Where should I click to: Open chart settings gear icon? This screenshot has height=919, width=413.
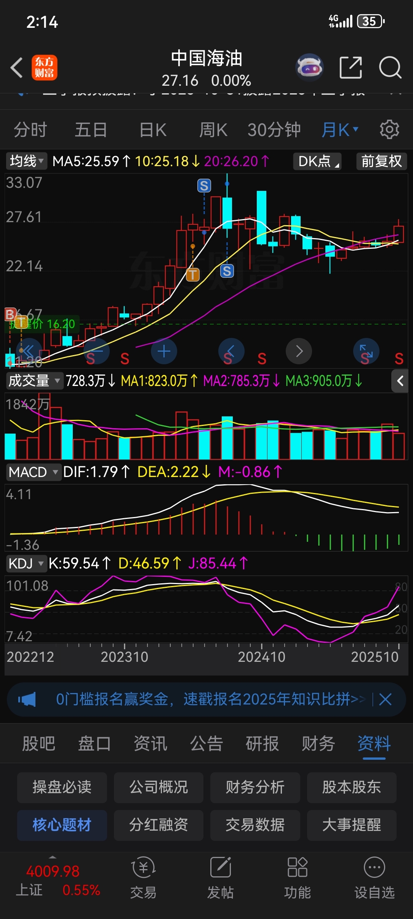pos(389,130)
